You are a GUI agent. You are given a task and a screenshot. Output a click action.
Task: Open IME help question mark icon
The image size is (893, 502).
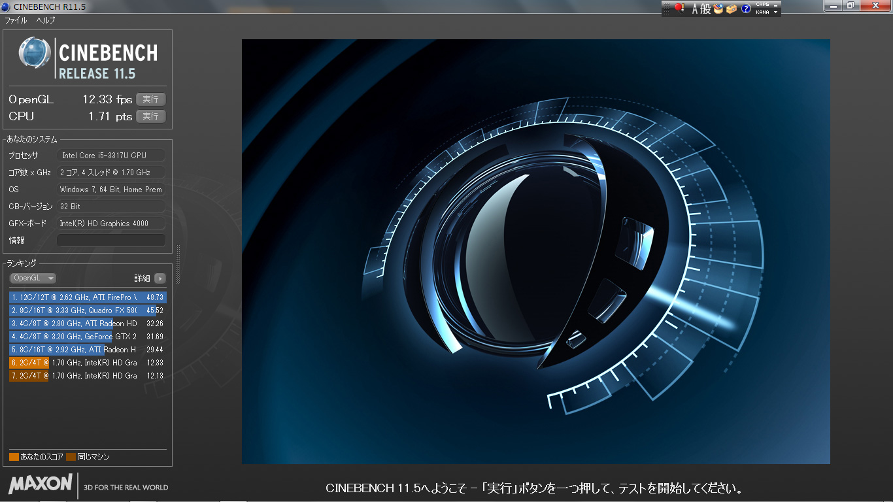(x=746, y=9)
